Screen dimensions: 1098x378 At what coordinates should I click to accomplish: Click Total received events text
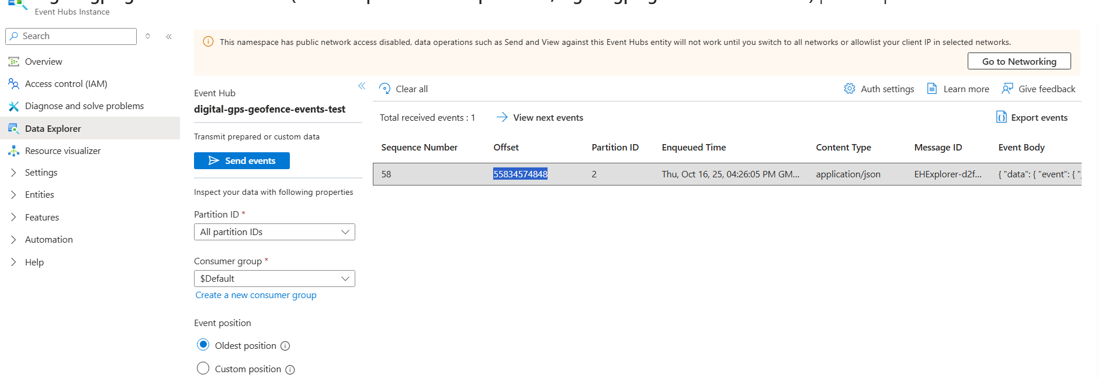tap(427, 117)
